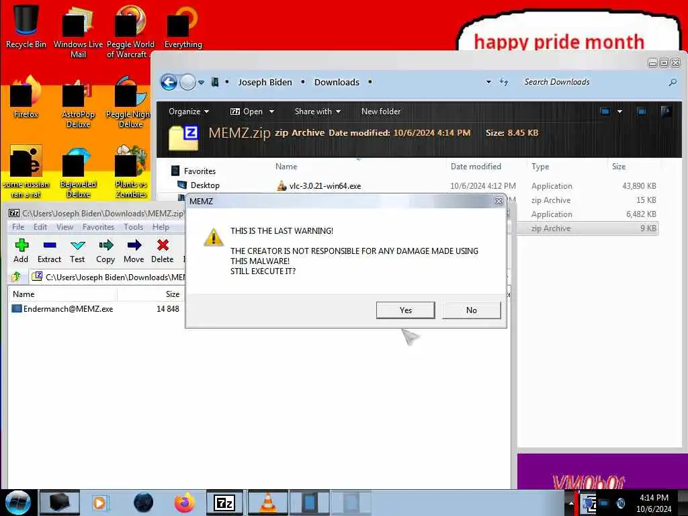This screenshot has width=688, height=516.
Task: Open the Edit menu in 7-Zip
Action: click(x=40, y=227)
